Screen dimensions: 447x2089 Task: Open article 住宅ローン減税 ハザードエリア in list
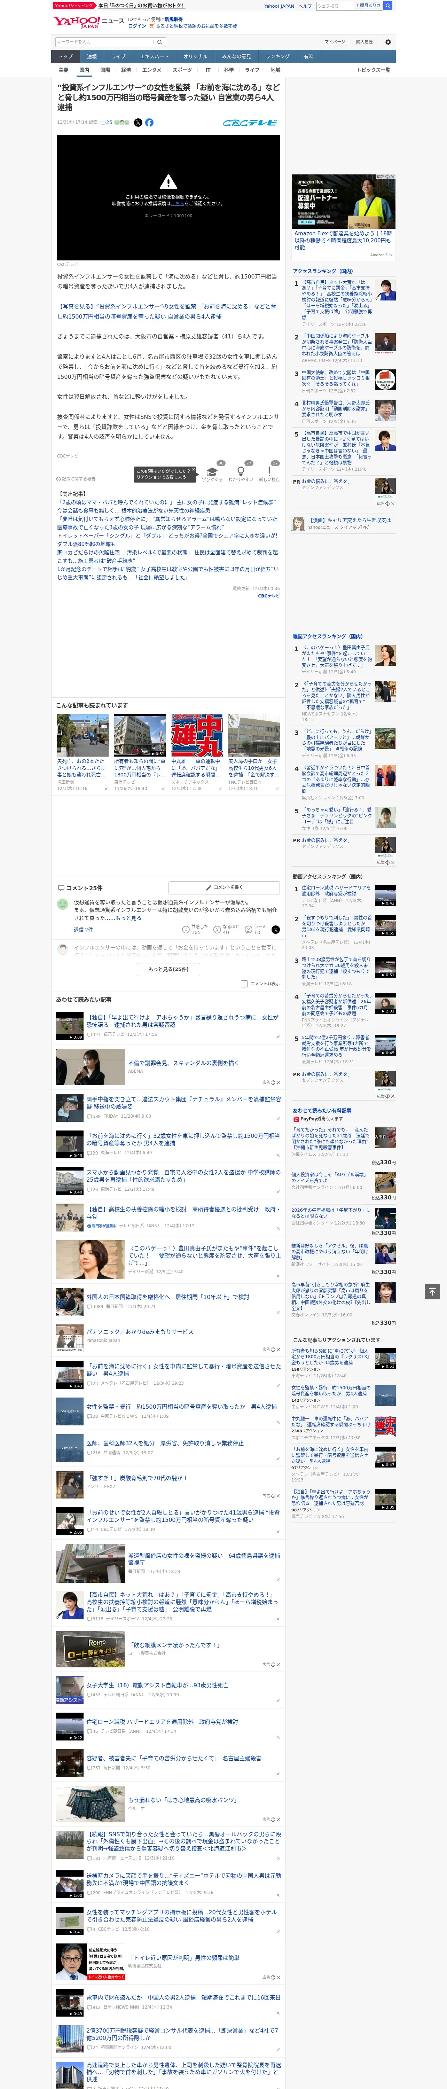coord(162,1721)
